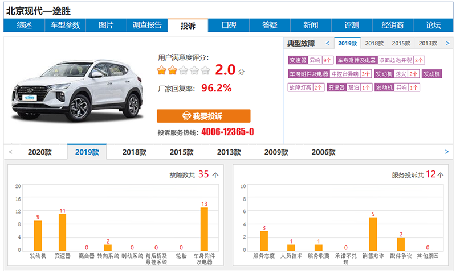
Task: Click hotline number 4006-12365-0
Action: tap(227, 132)
